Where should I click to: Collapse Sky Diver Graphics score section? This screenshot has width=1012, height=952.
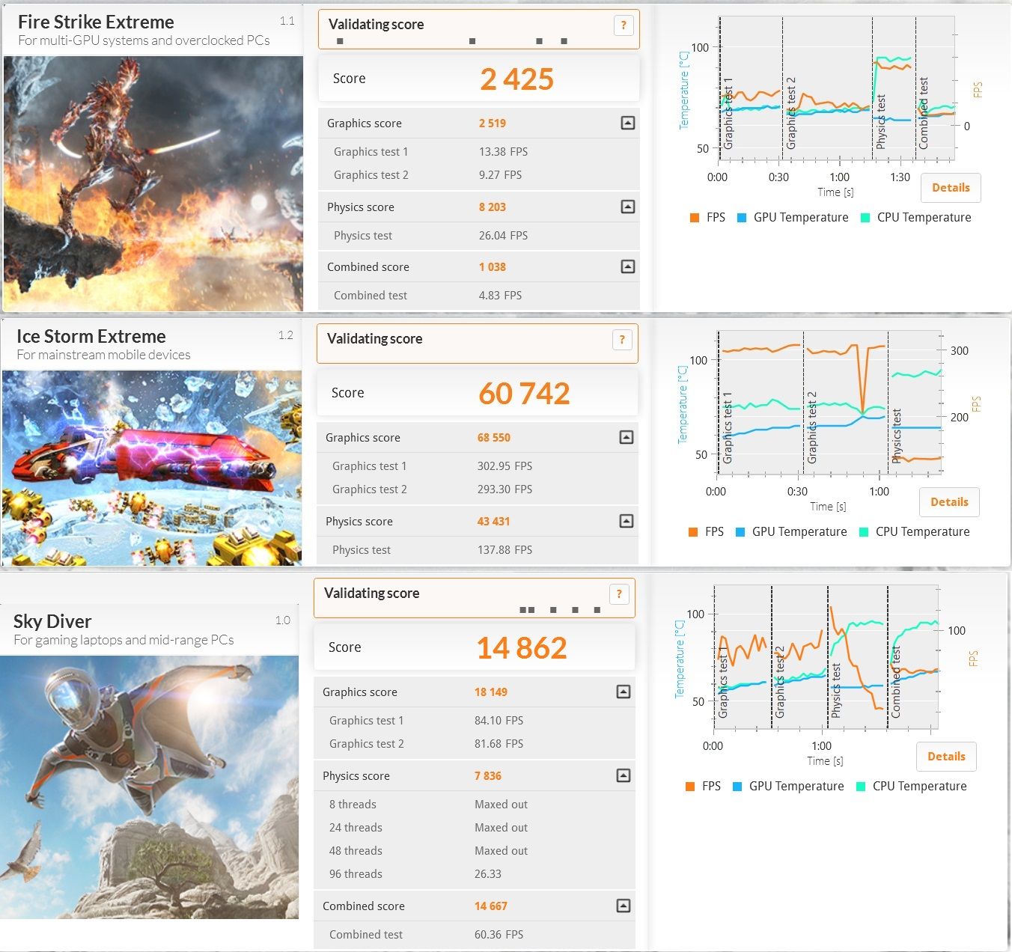tap(624, 692)
